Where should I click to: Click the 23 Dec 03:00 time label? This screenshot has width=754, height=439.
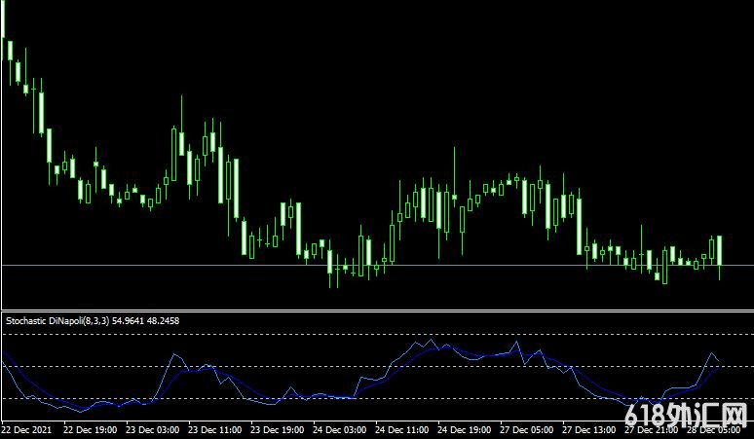click(152, 429)
